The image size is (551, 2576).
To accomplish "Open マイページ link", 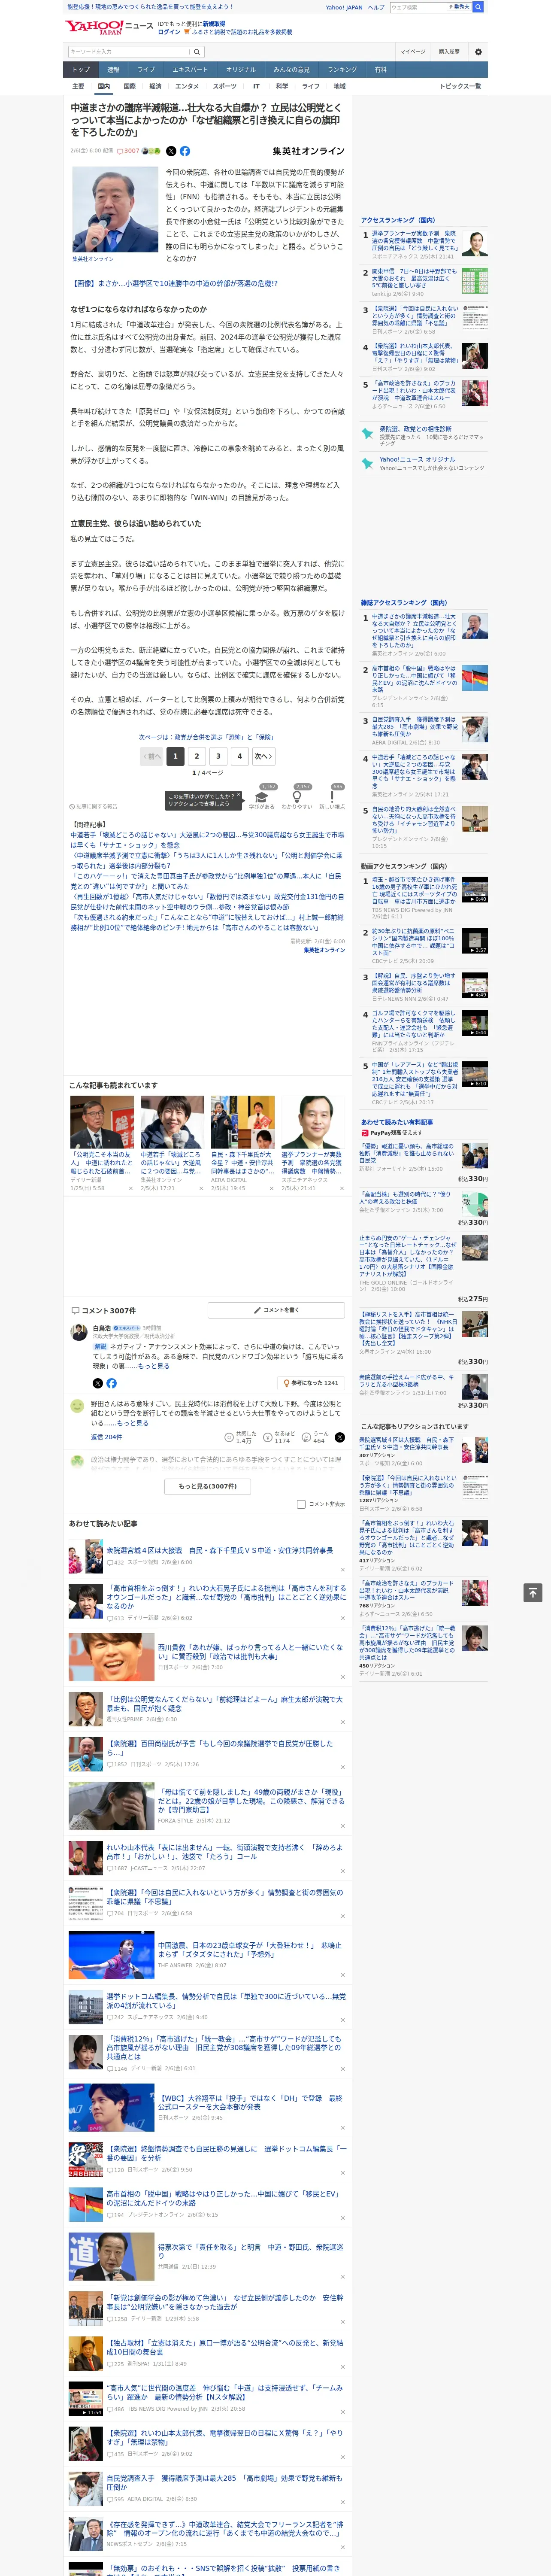I will coord(412,52).
